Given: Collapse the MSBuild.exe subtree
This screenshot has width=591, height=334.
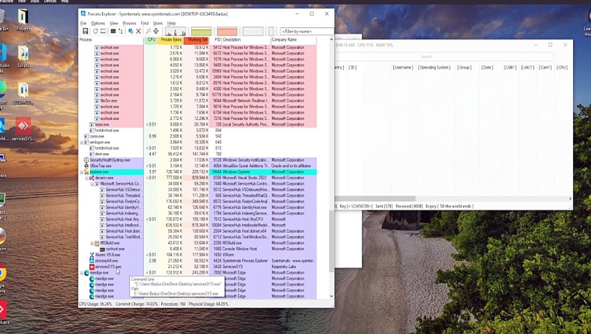Looking at the screenshot, I should point(92,243).
